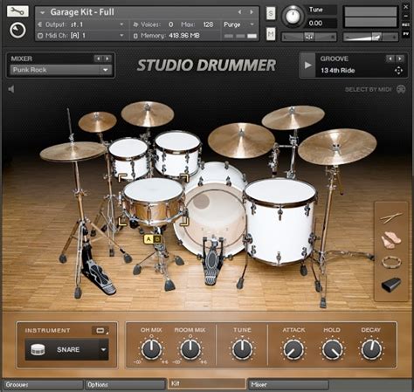Click the floor tom drum
This screenshot has height=392, width=414.
coord(280,221)
